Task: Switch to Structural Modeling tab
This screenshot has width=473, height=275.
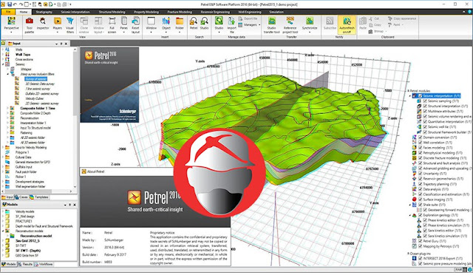Action: click(112, 12)
